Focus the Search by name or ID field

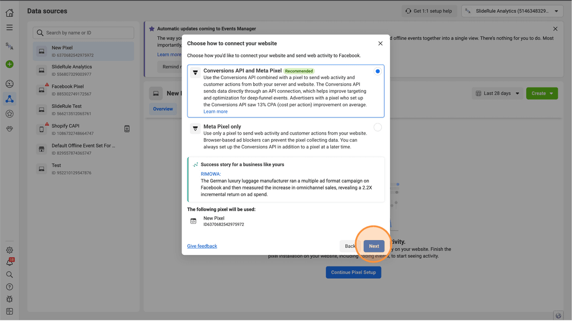(x=83, y=33)
